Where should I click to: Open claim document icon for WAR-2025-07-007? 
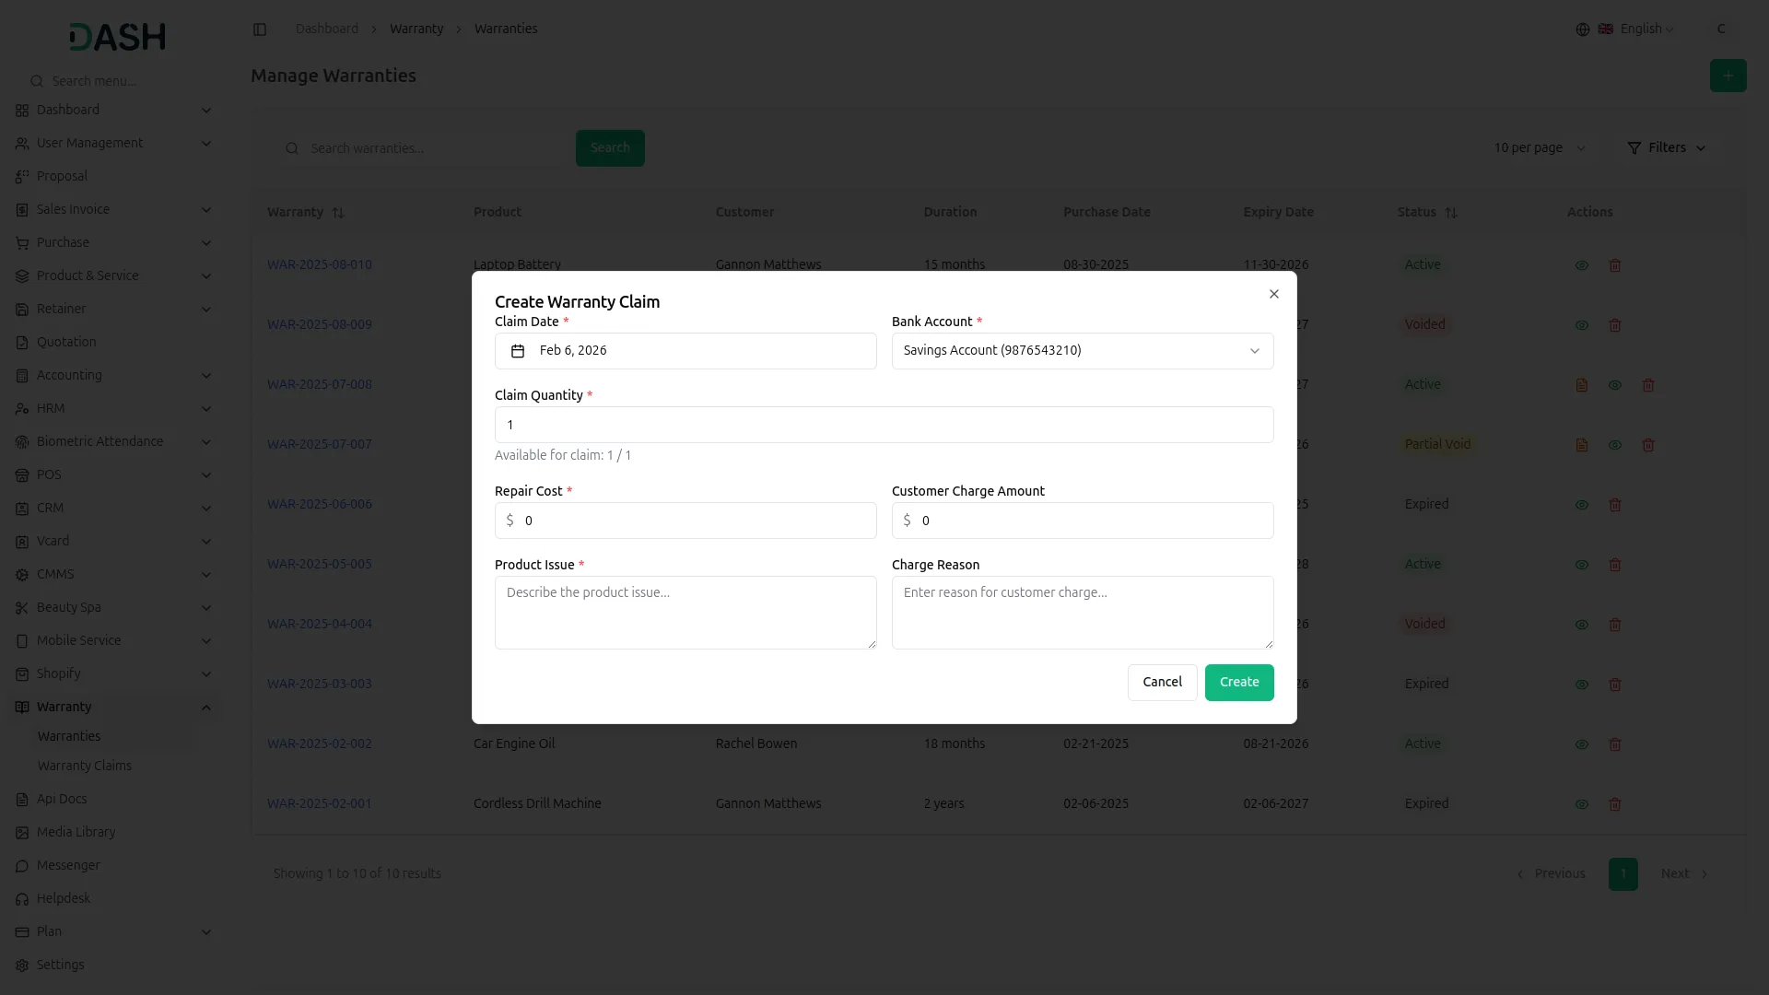[x=1582, y=445]
